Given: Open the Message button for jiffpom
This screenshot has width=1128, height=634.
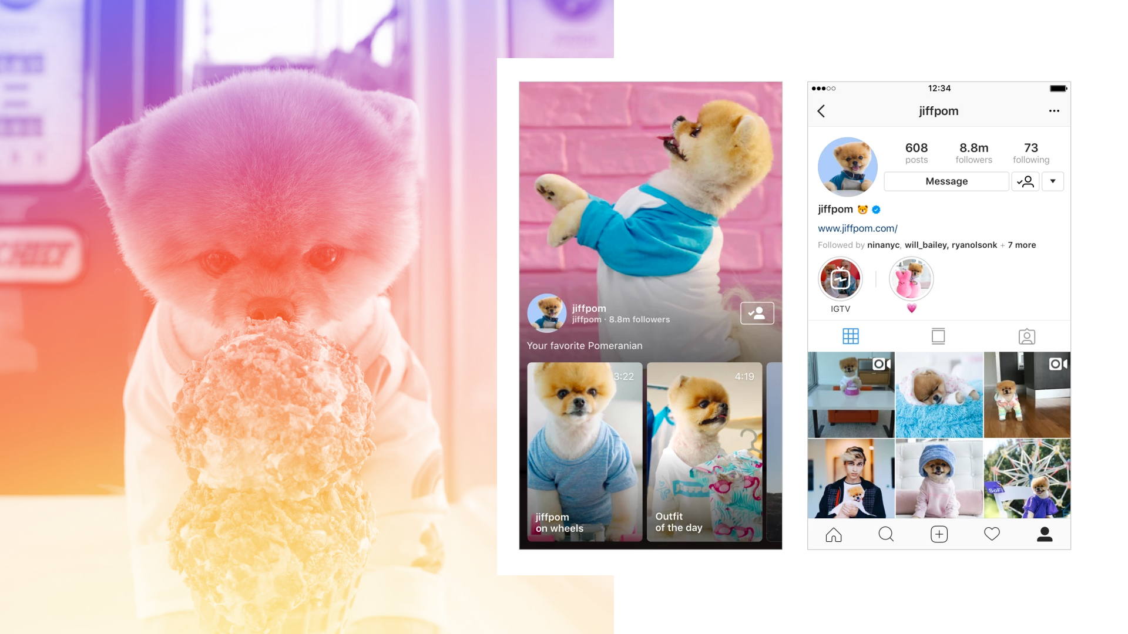Looking at the screenshot, I should point(946,181).
